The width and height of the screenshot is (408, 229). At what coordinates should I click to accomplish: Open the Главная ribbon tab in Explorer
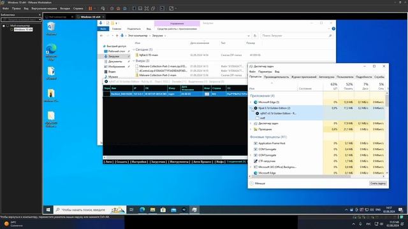(x=117, y=29)
